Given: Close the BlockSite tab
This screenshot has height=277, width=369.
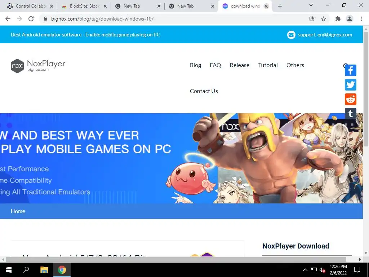Looking at the screenshot, I should (105, 6).
